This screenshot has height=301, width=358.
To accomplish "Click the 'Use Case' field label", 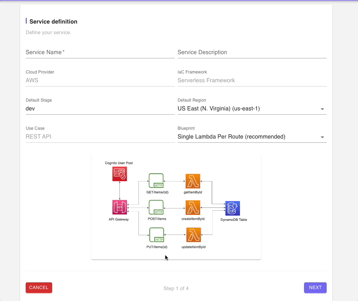I will pyautogui.click(x=35, y=128).
